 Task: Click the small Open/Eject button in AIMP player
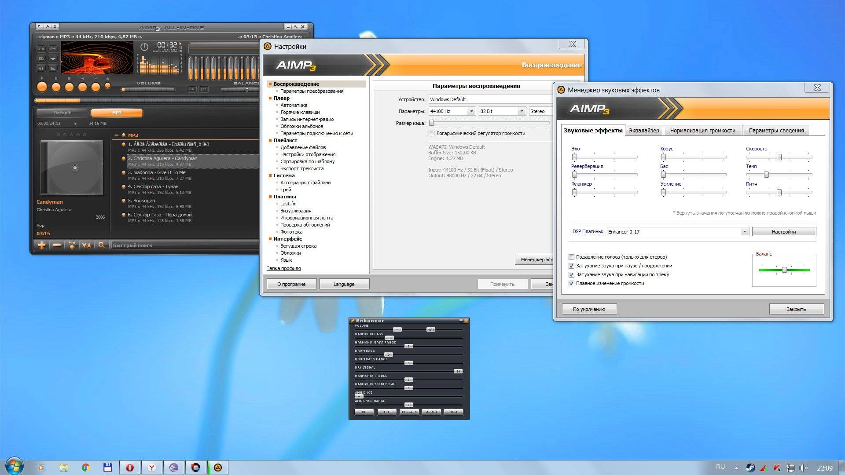[107, 85]
